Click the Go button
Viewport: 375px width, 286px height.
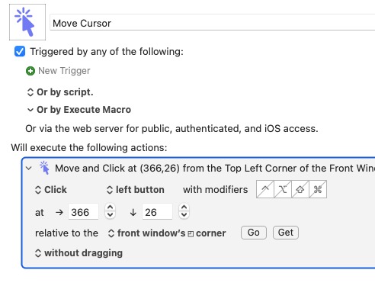[x=254, y=233]
